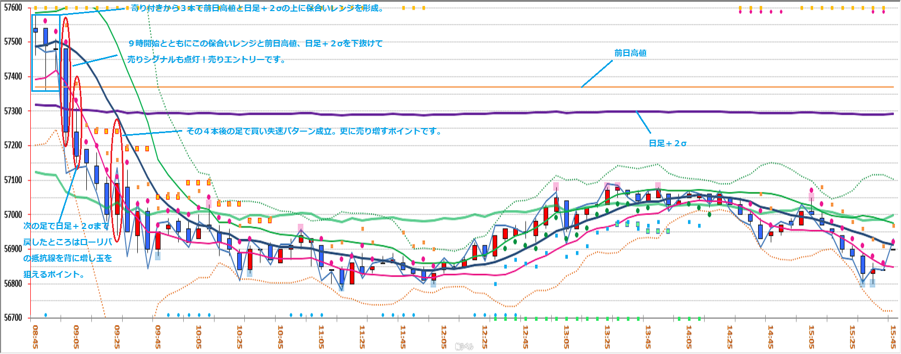Select the 15:45 time axis label
Image resolution: width=901 pixels, height=354 pixels.
tap(893, 336)
